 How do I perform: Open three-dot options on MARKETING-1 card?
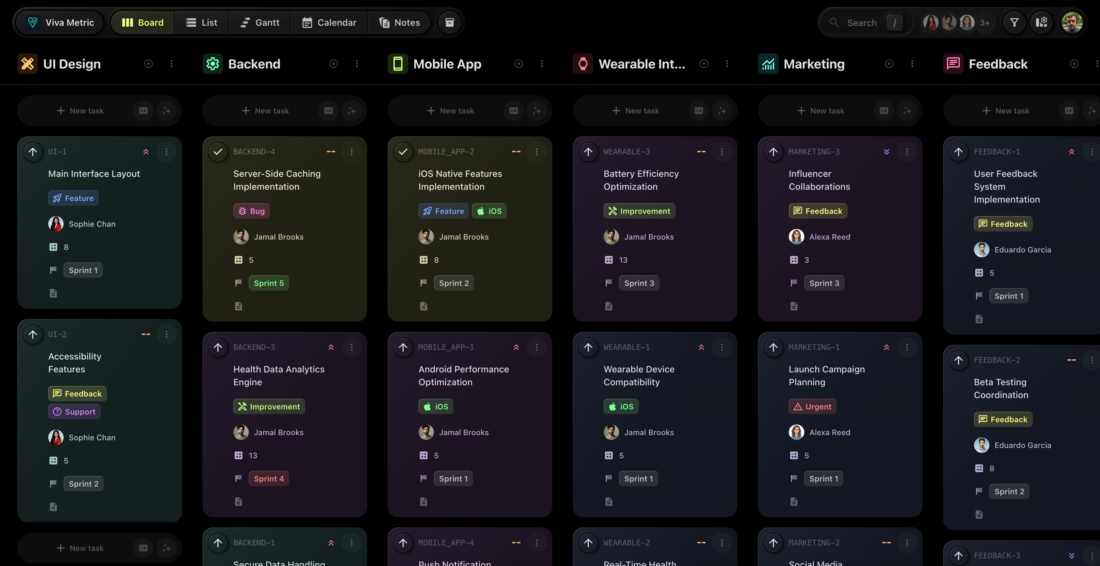[907, 347]
